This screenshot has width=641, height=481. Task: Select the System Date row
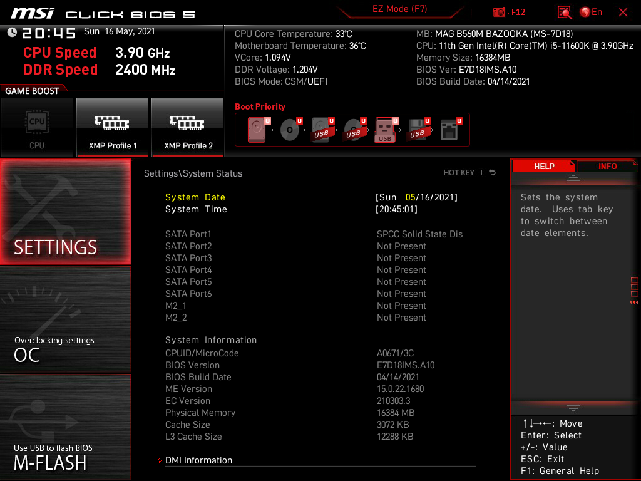click(311, 197)
